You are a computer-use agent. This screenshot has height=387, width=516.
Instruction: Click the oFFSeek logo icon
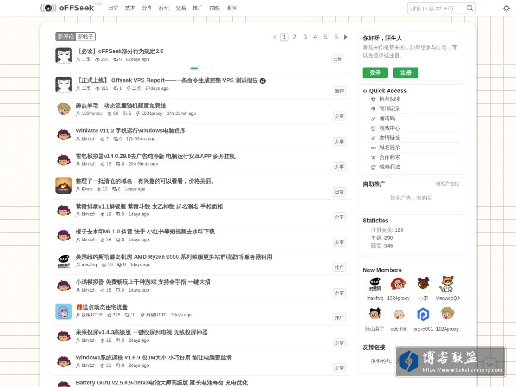[48, 8]
